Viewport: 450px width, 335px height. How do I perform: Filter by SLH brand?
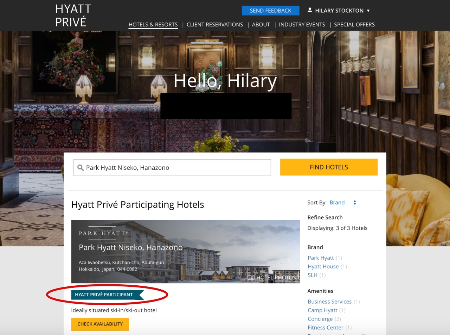tap(313, 275)
